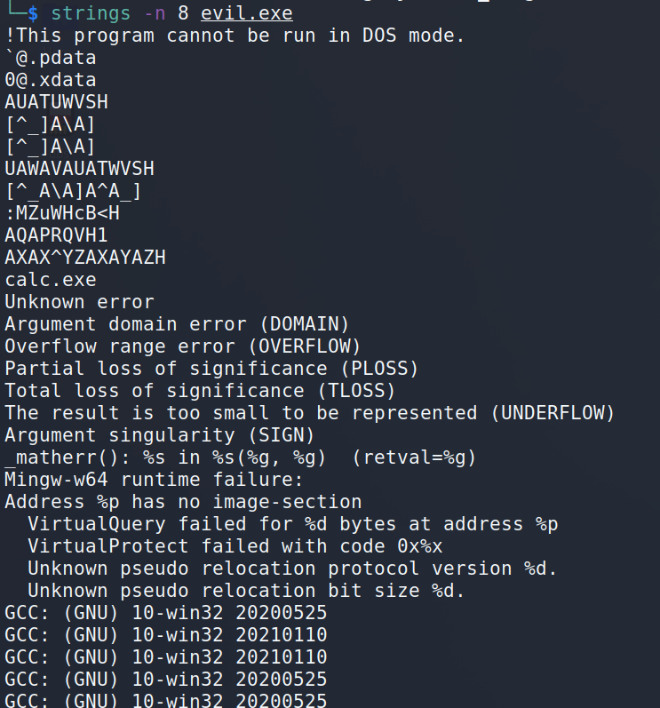Viewport: 660px width, 708px height.
Task: Click the Argument domain error (DOMAIN) line
Action: [x=177, y=324]
